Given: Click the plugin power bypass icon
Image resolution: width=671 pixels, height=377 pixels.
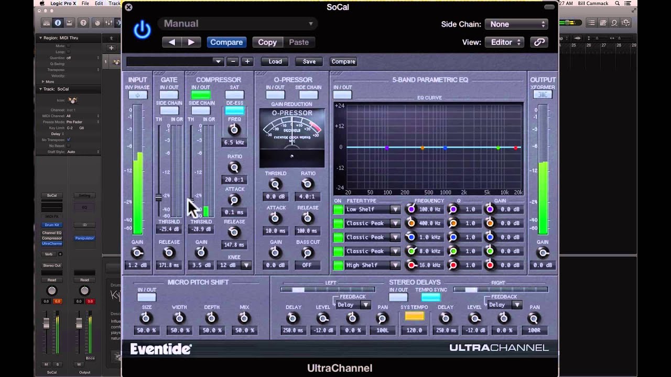Looking at the screenshot, I should 142,30.
